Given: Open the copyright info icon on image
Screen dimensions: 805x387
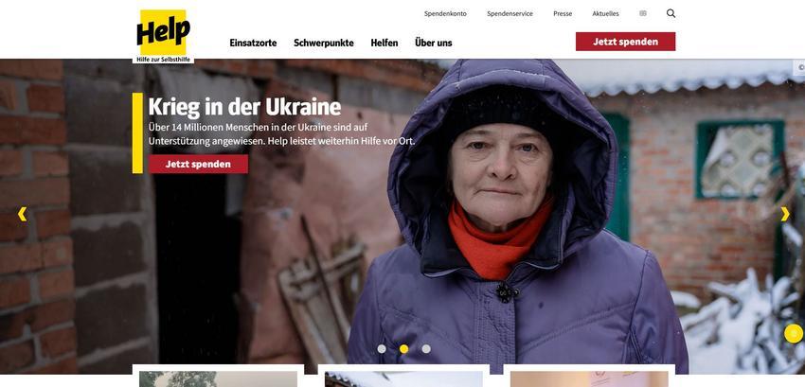Looking at the screenshot, I should click(800, 67).
